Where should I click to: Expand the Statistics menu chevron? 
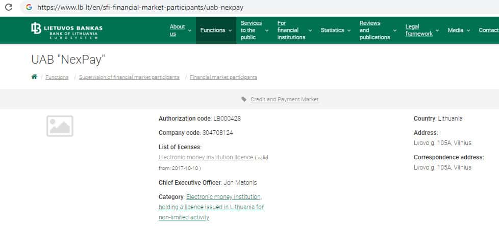[x=349, y=31]
